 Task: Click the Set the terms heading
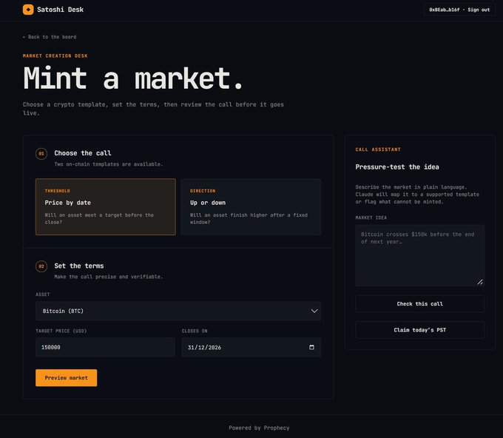79,266
